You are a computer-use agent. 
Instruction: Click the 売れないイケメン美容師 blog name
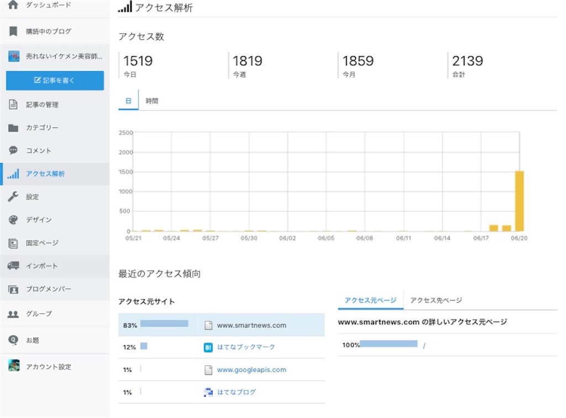64,56
